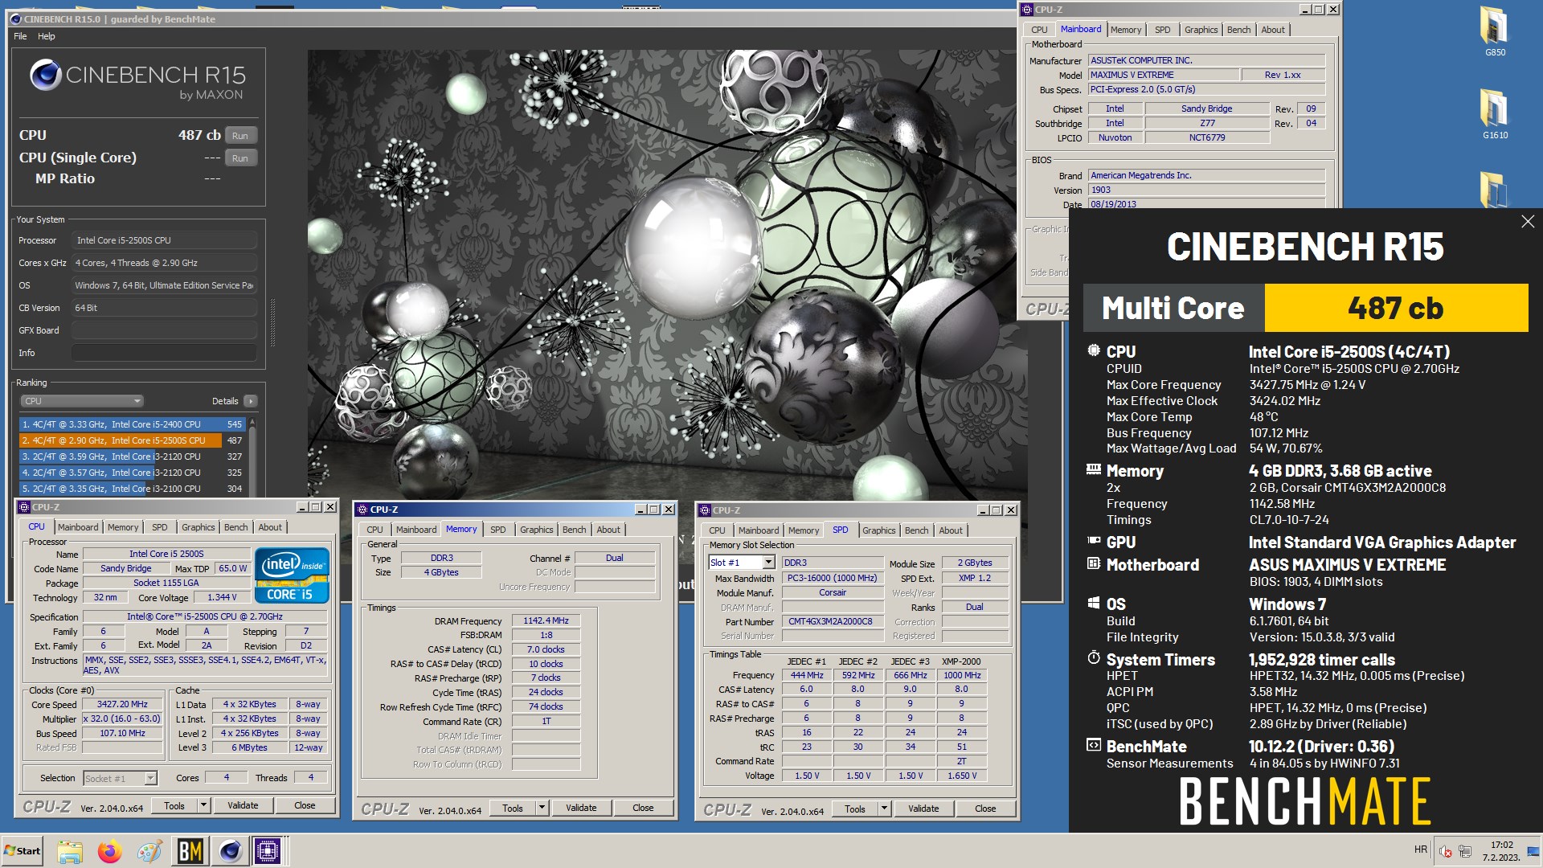This screenshot has height=868, width=1543.
Task: Click CPU-Z Mainboard window title icon
Action: click(1027, 10)
